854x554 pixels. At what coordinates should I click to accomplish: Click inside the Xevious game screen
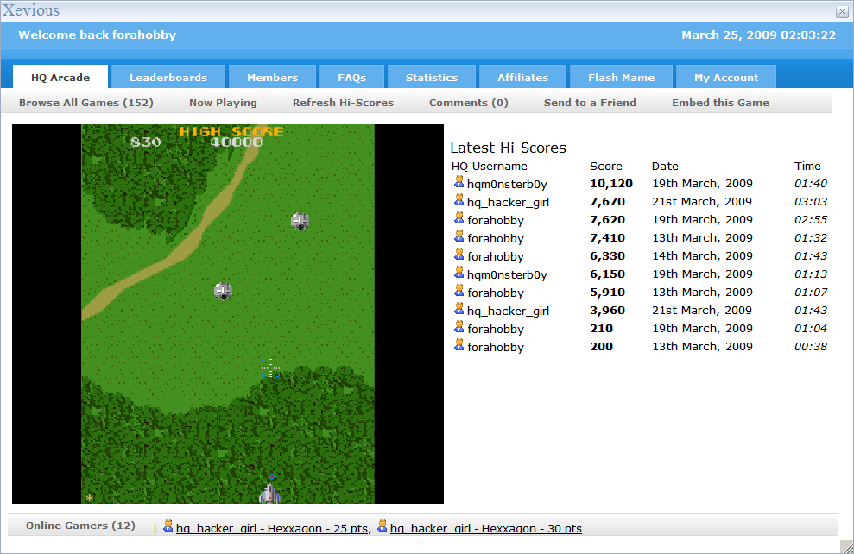(x=228, y=314)
